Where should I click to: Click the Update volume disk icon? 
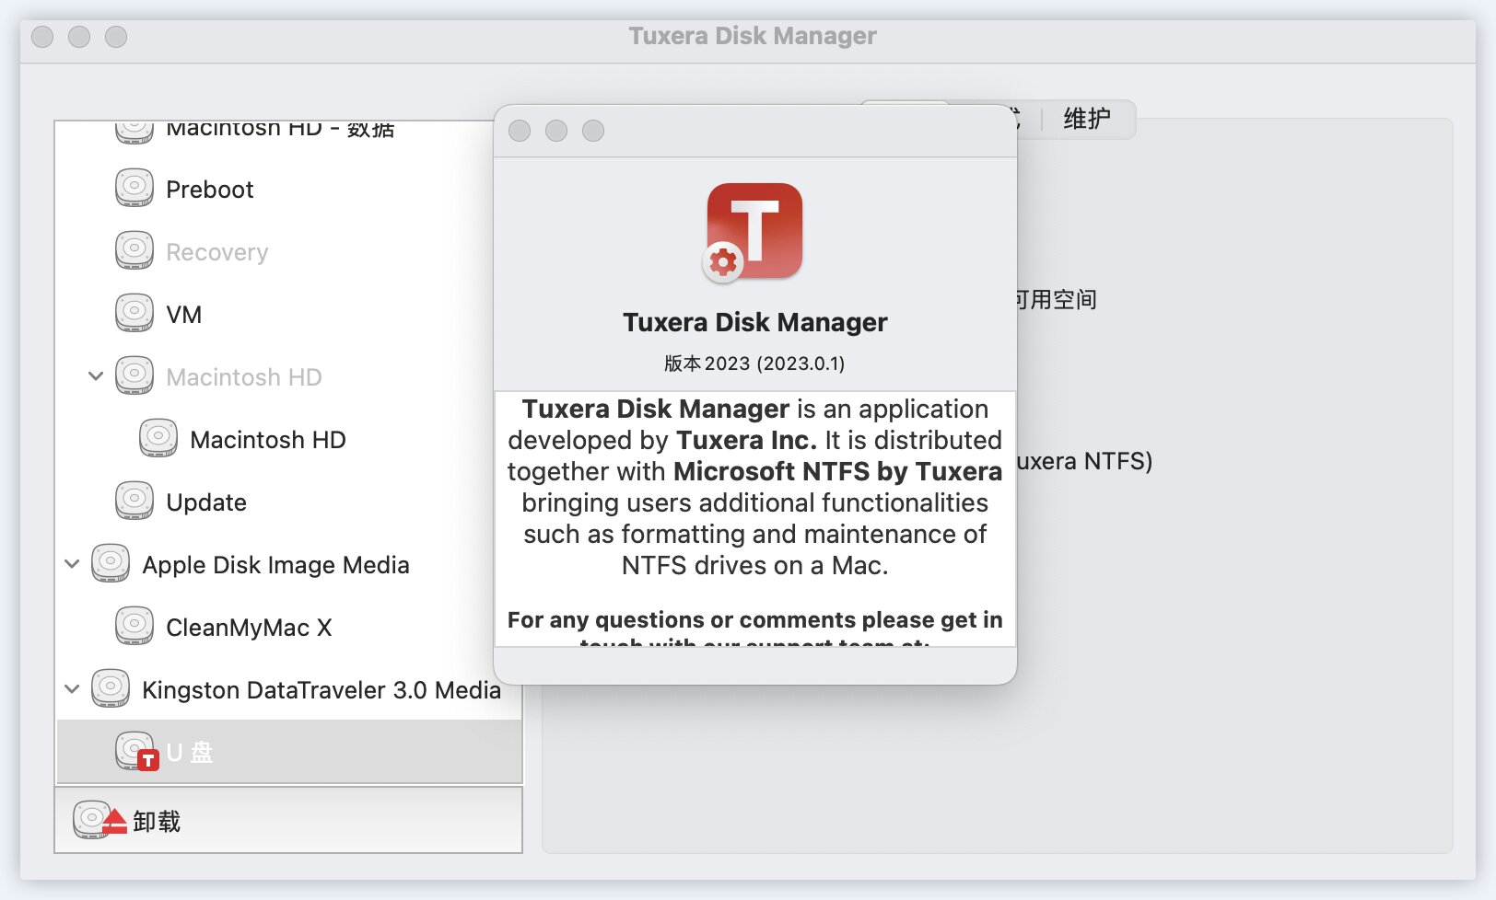(x=134, y=501)
